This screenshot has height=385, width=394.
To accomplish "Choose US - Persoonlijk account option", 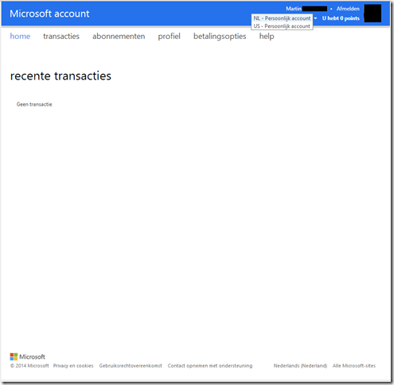I will pos(282,26).
